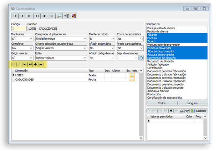This screenshot has width=214, height=150.
Task: Click the refresh icon beside Sep. dimensiones
Action: pos(141,57)
